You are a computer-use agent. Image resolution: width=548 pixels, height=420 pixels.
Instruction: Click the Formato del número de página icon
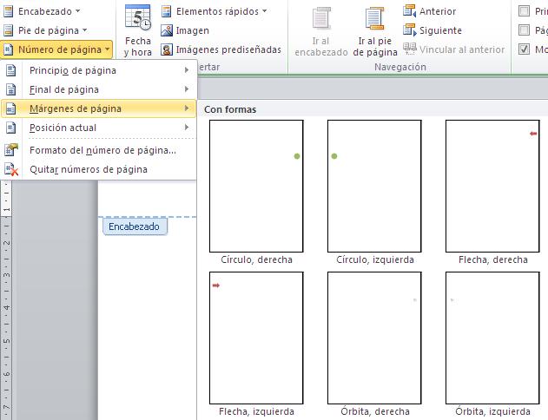pos(11,150)
